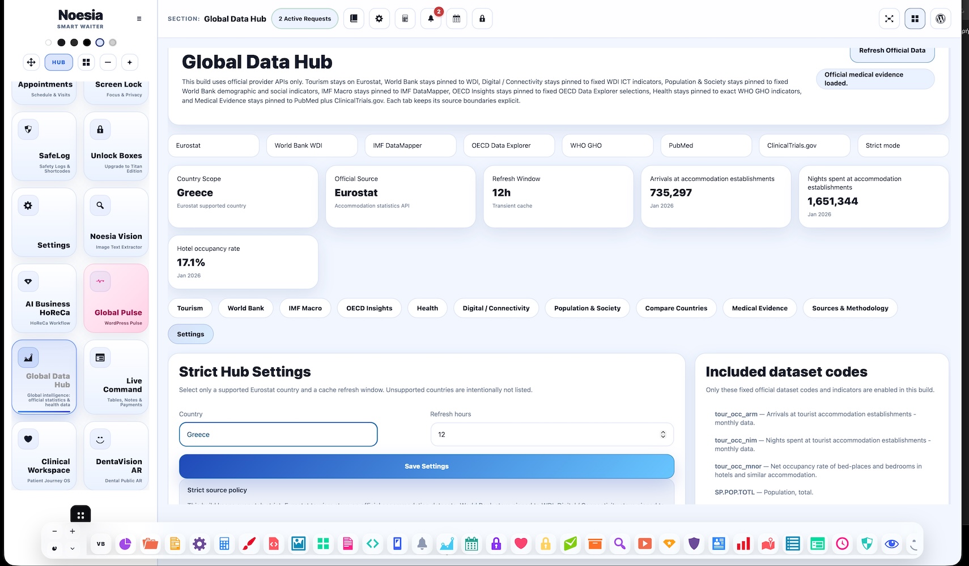Open the book icon in the top toolbar
The height and width of the screenshot is (566, 969).
click(x=354, y=19)
